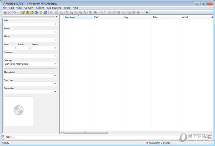
Task: Click the file list scroll left arrow
Action: point(61,132)
